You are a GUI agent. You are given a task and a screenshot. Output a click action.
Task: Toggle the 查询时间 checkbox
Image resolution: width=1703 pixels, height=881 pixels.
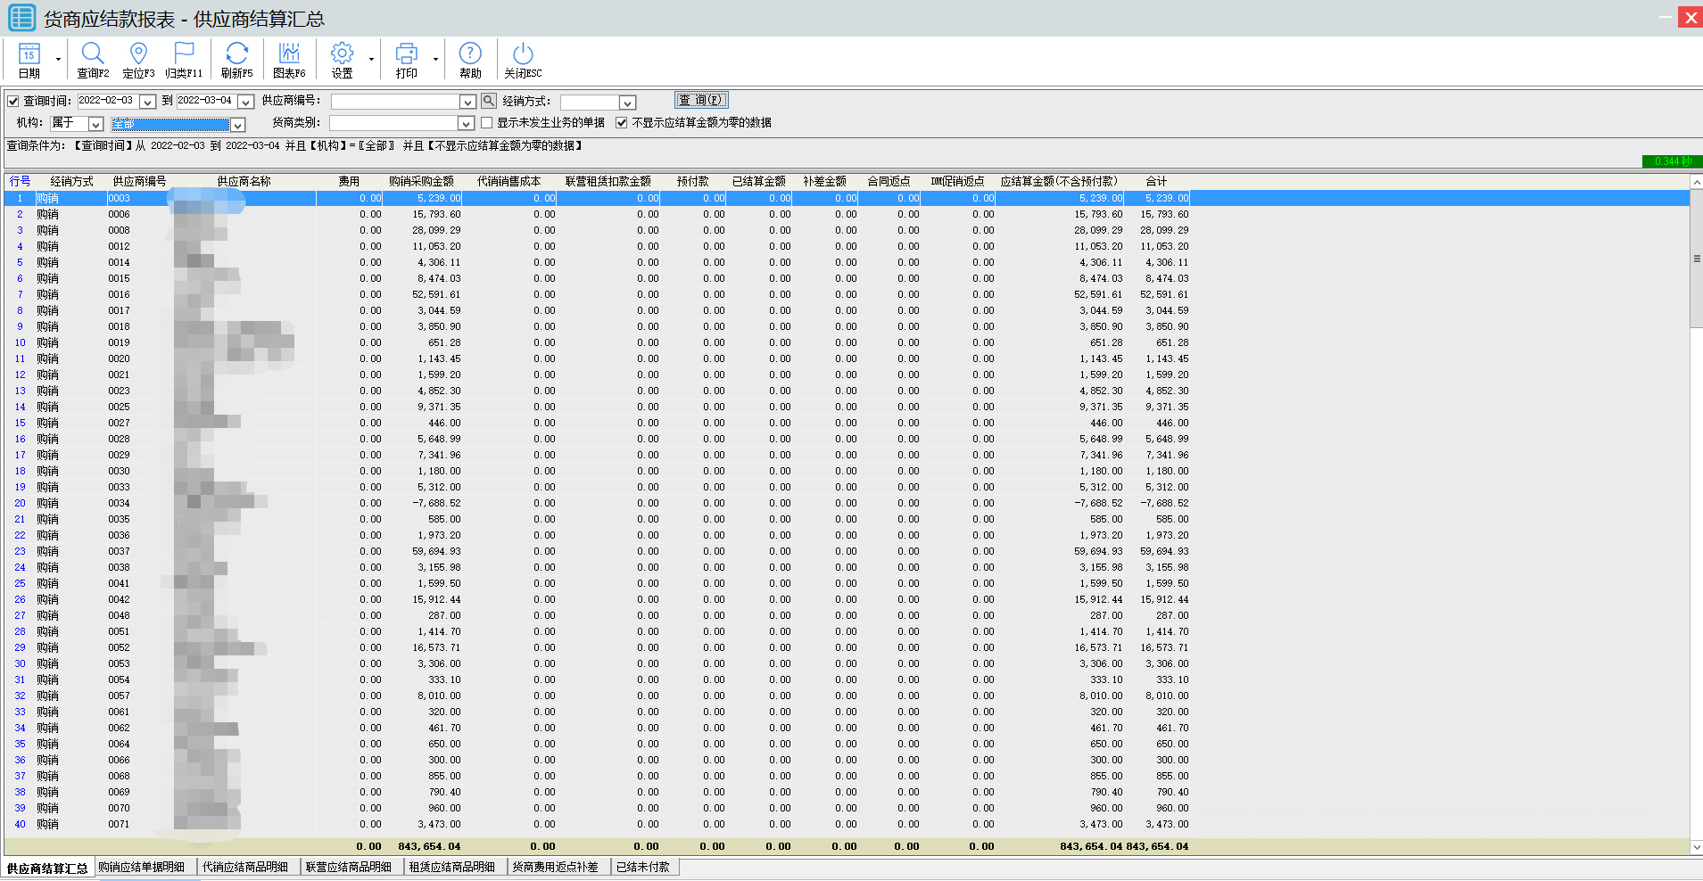pyautogui.click(x=13, y=102)
